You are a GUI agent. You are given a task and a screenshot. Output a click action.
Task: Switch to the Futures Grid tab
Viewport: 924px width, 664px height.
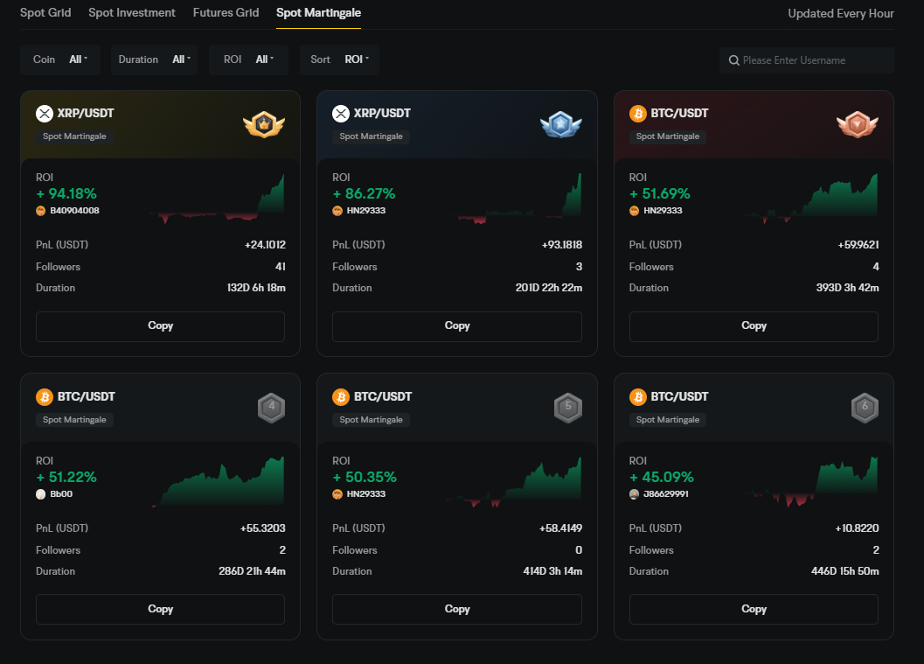point(226,13)
